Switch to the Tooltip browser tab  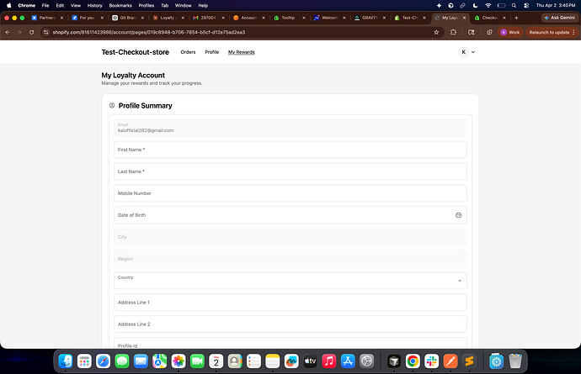coord(288,18)
